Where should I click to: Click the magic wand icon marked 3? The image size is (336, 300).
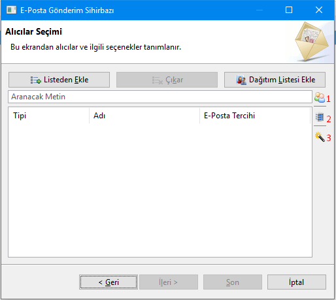click(x=320, y=137)
